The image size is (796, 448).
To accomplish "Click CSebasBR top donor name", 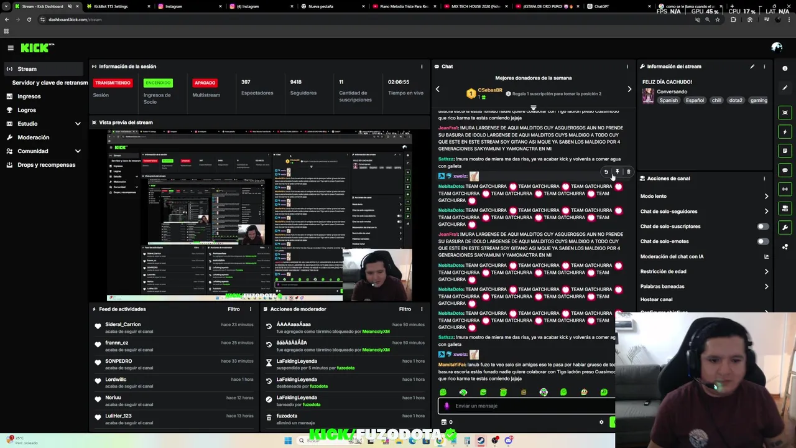I will (x=490, y=90).
